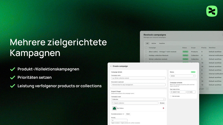The image size is (223, 125).
Task: Focus the Priority number field
Action: click(x=119, y=120)
